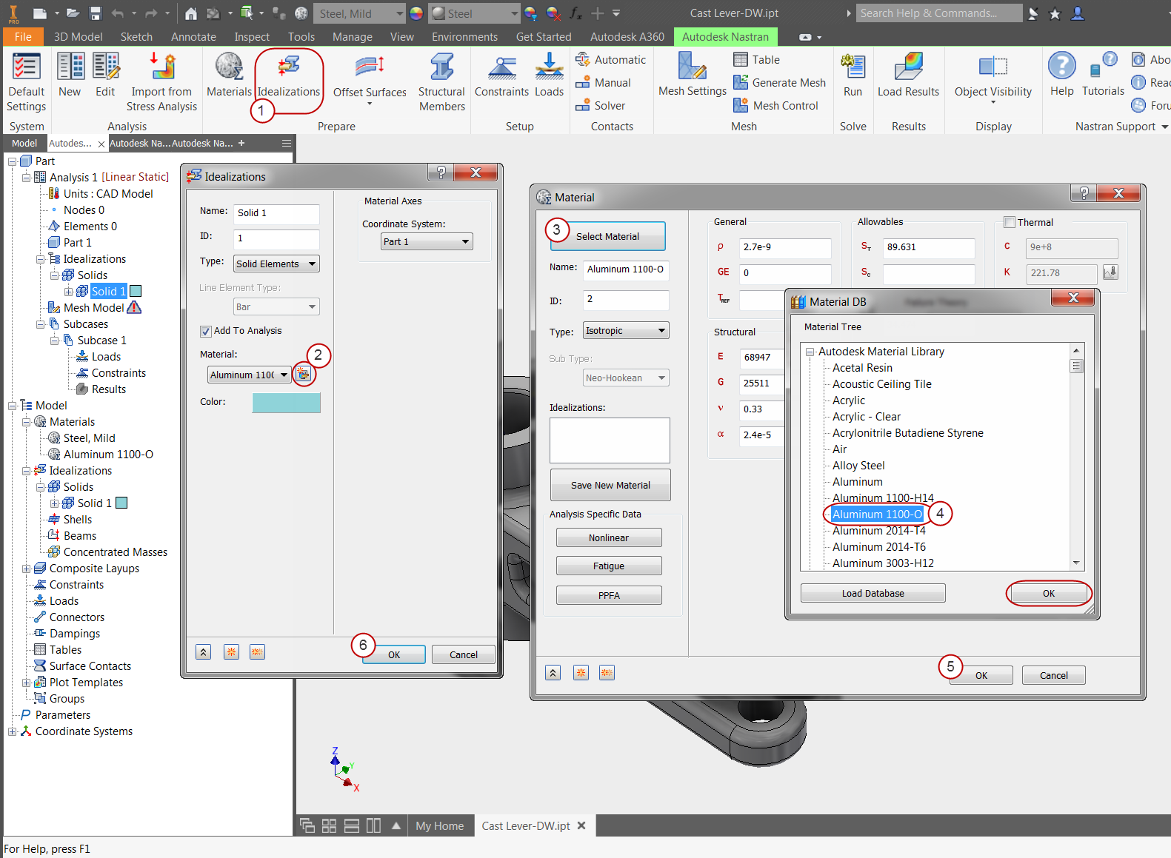Viewport: 1171px width, 858px height.
Task: Open Mesh Control
Action: pos(775,106)
